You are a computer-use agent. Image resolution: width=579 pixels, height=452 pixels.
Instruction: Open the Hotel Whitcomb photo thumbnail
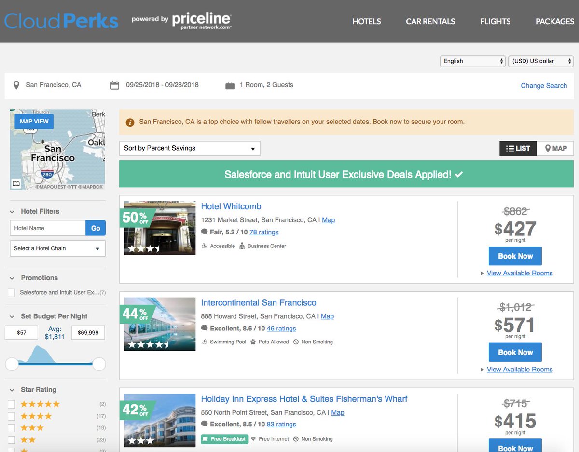[160, 228]
